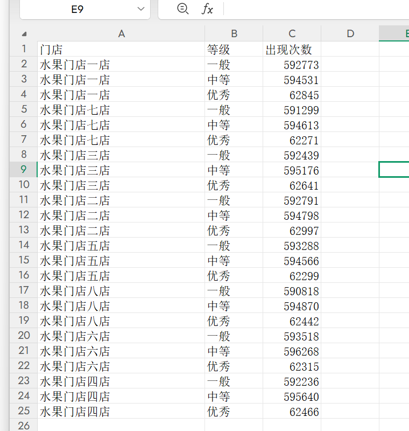This screenshot has height=431, width=409.
Task: Click the fx insert function icon
Action: click(x=207, y=9)
